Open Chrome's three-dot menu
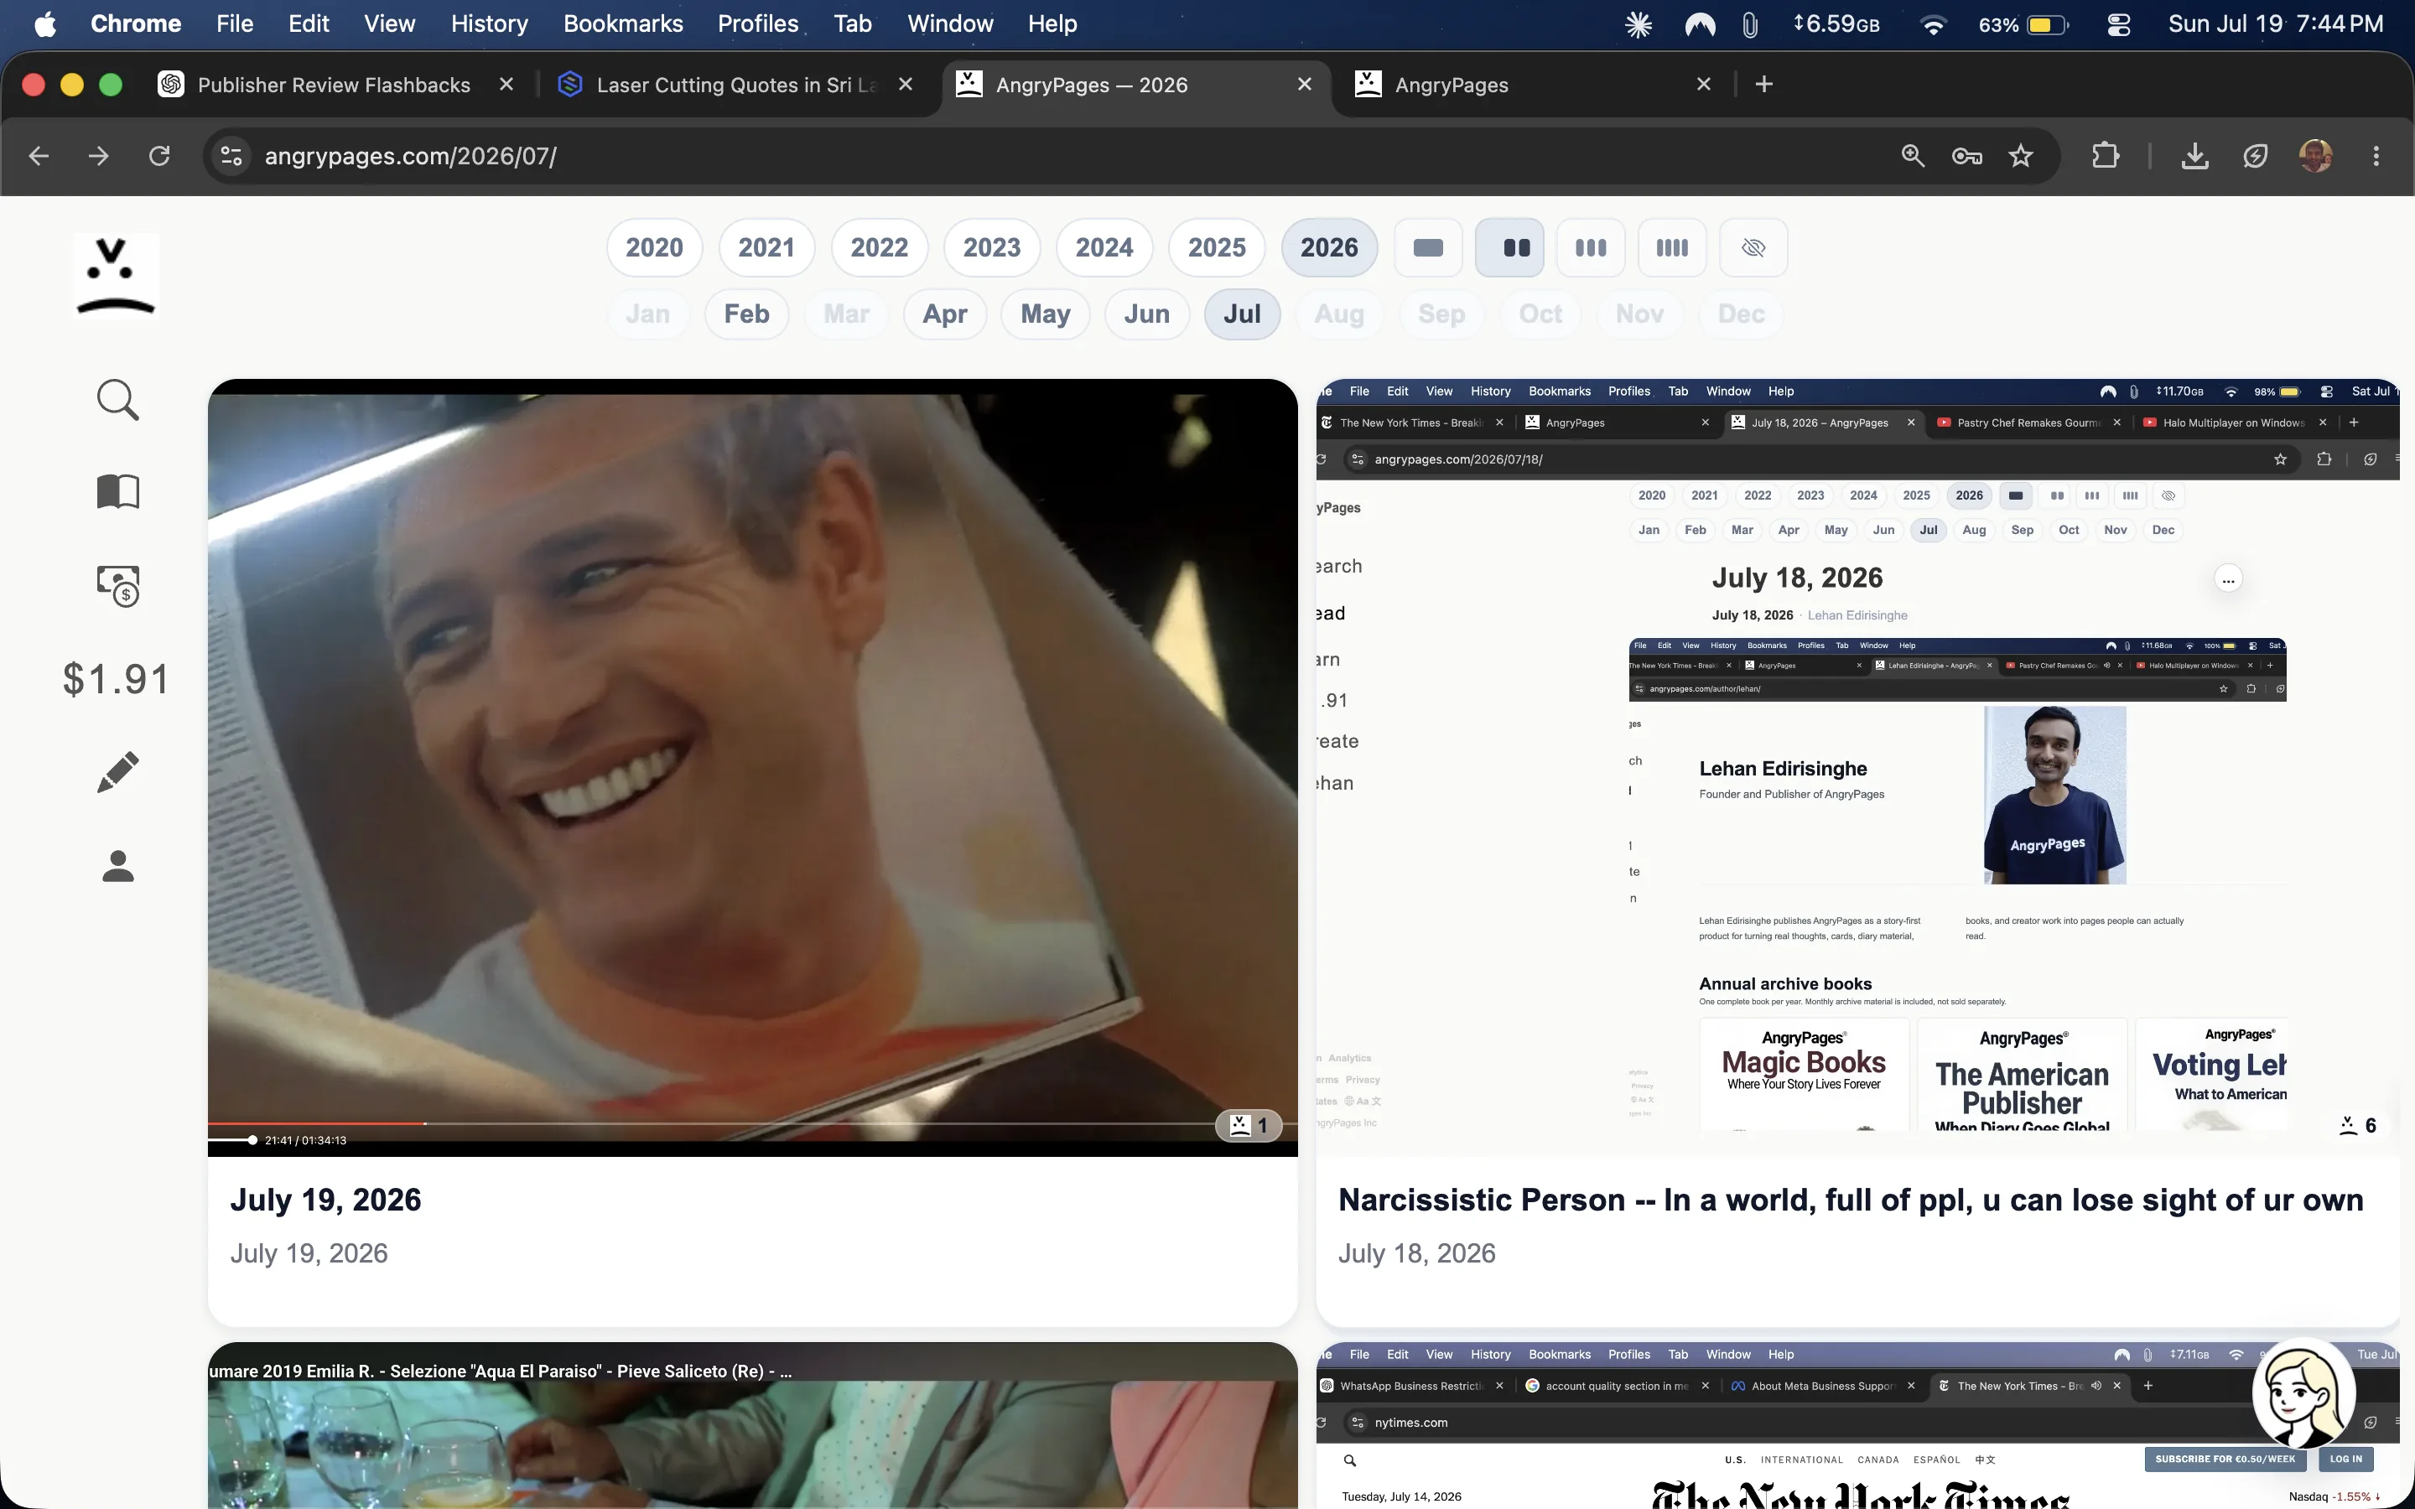This screenshot has width=2415, height=1509. coord(2376,156)
